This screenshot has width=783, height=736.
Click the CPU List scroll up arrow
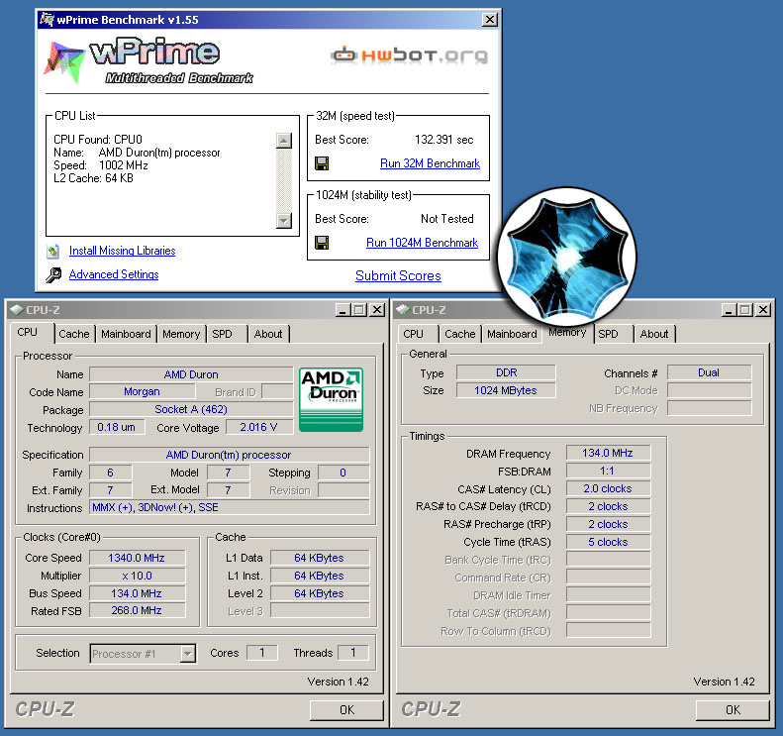point(284,141)
